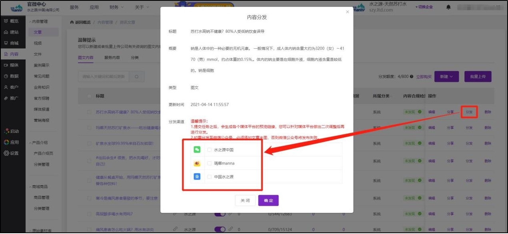Open the colorful 应用 sidebar icon

(6, 142)
